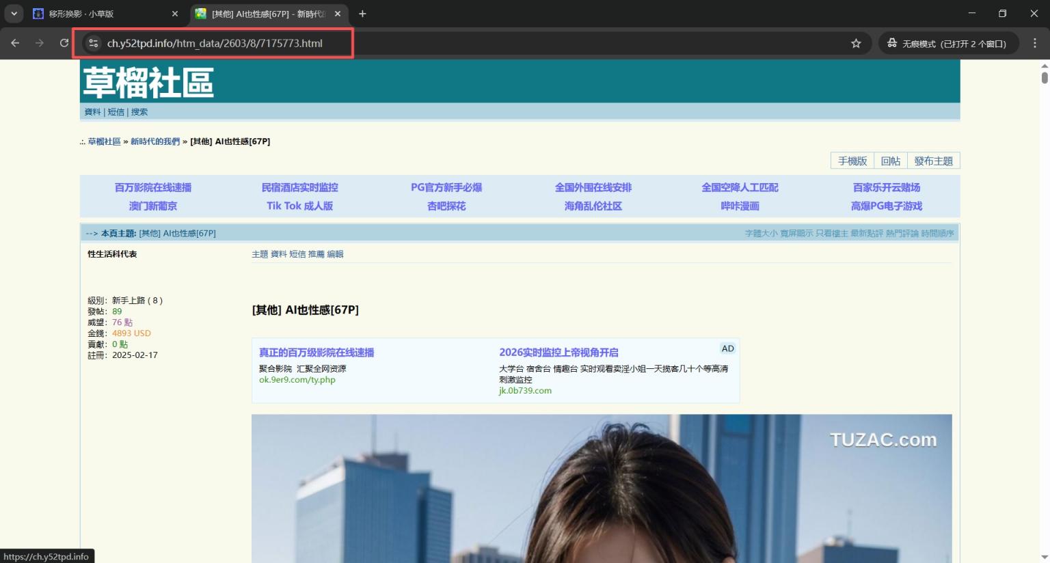Image resolution: width=1050 pixels, height=563 pixels.
Task: Open the site information icon in address bar
Action: [x=94, y=43]
